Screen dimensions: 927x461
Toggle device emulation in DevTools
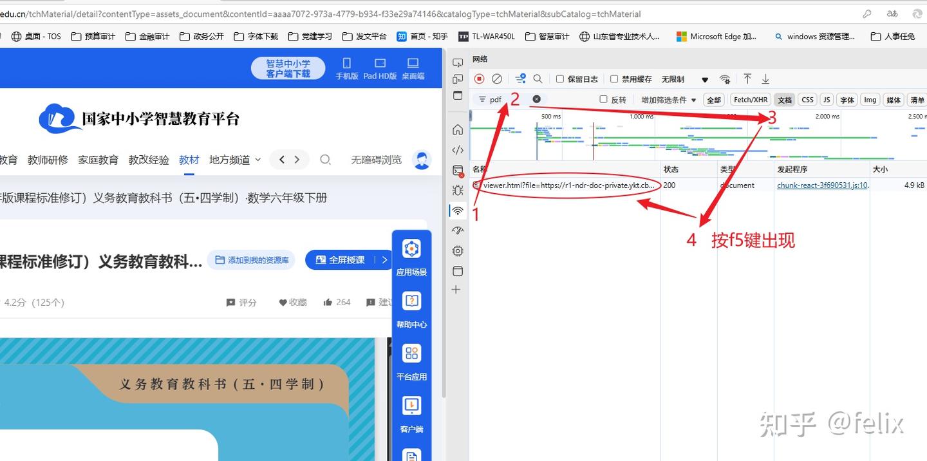click(458, 79)
